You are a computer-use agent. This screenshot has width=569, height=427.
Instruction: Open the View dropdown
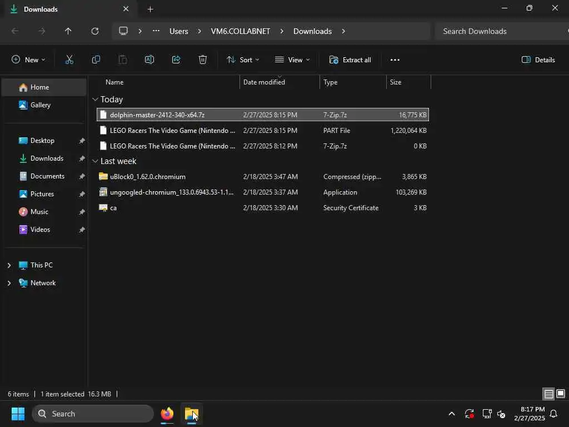point(292,60)
